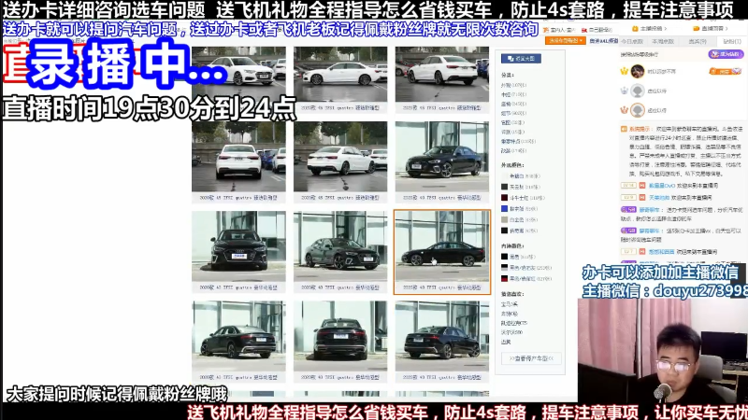Open the white Audi side-profile photo
The height and width of the screenshot is (420, 748).
pyautogui.click(x=340, y=75)
